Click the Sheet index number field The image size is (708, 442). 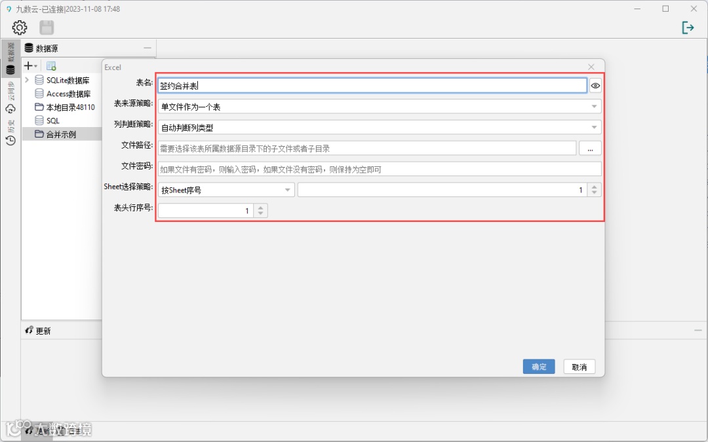(x=442, y=190)
